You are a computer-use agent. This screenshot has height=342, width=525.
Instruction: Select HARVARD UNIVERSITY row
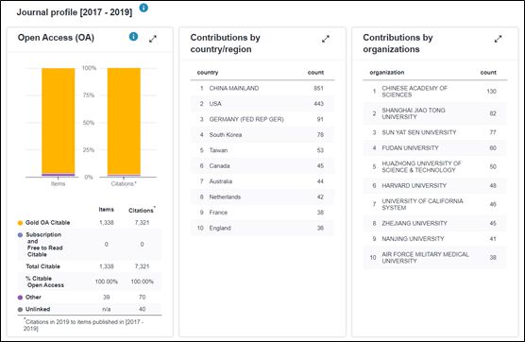435,185
